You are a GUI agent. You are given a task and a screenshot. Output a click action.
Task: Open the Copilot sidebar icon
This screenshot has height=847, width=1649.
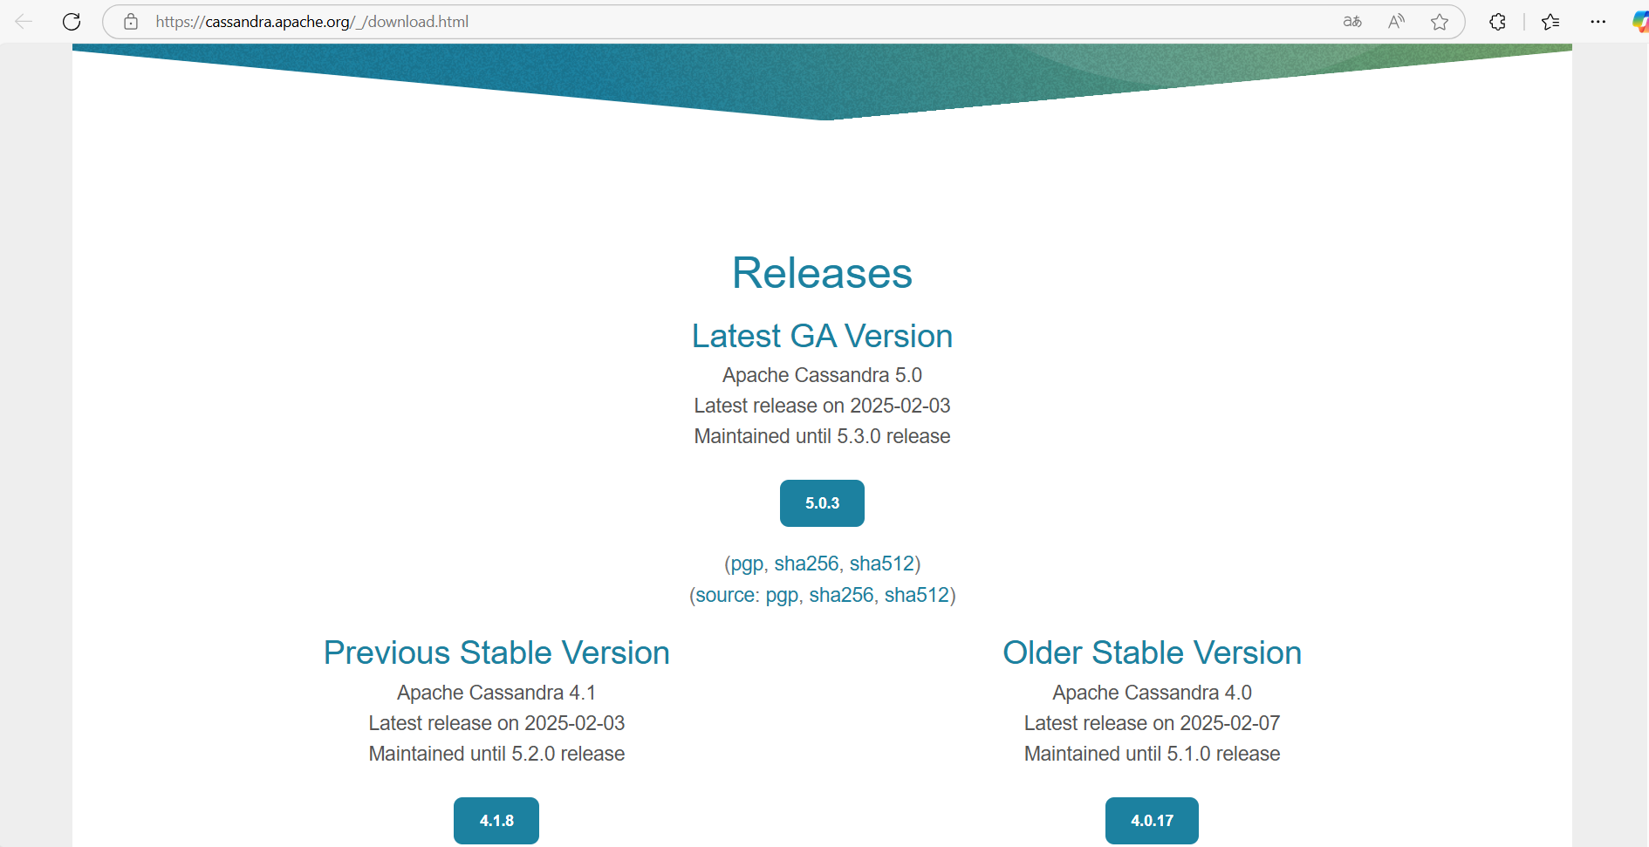1639,22
